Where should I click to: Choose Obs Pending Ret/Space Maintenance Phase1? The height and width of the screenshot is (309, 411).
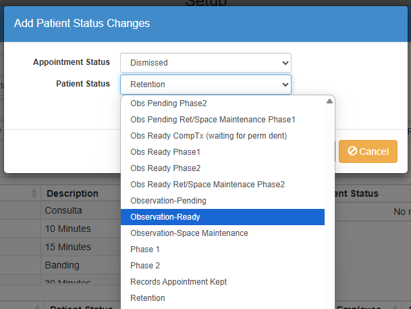pos(223,120)
